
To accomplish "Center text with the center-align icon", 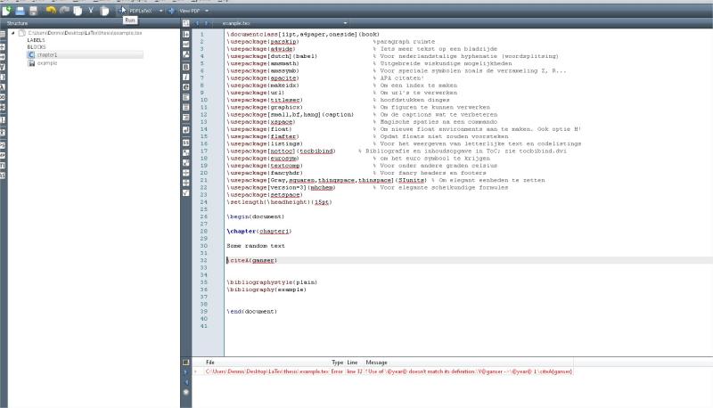I will (x=186, y=107).
